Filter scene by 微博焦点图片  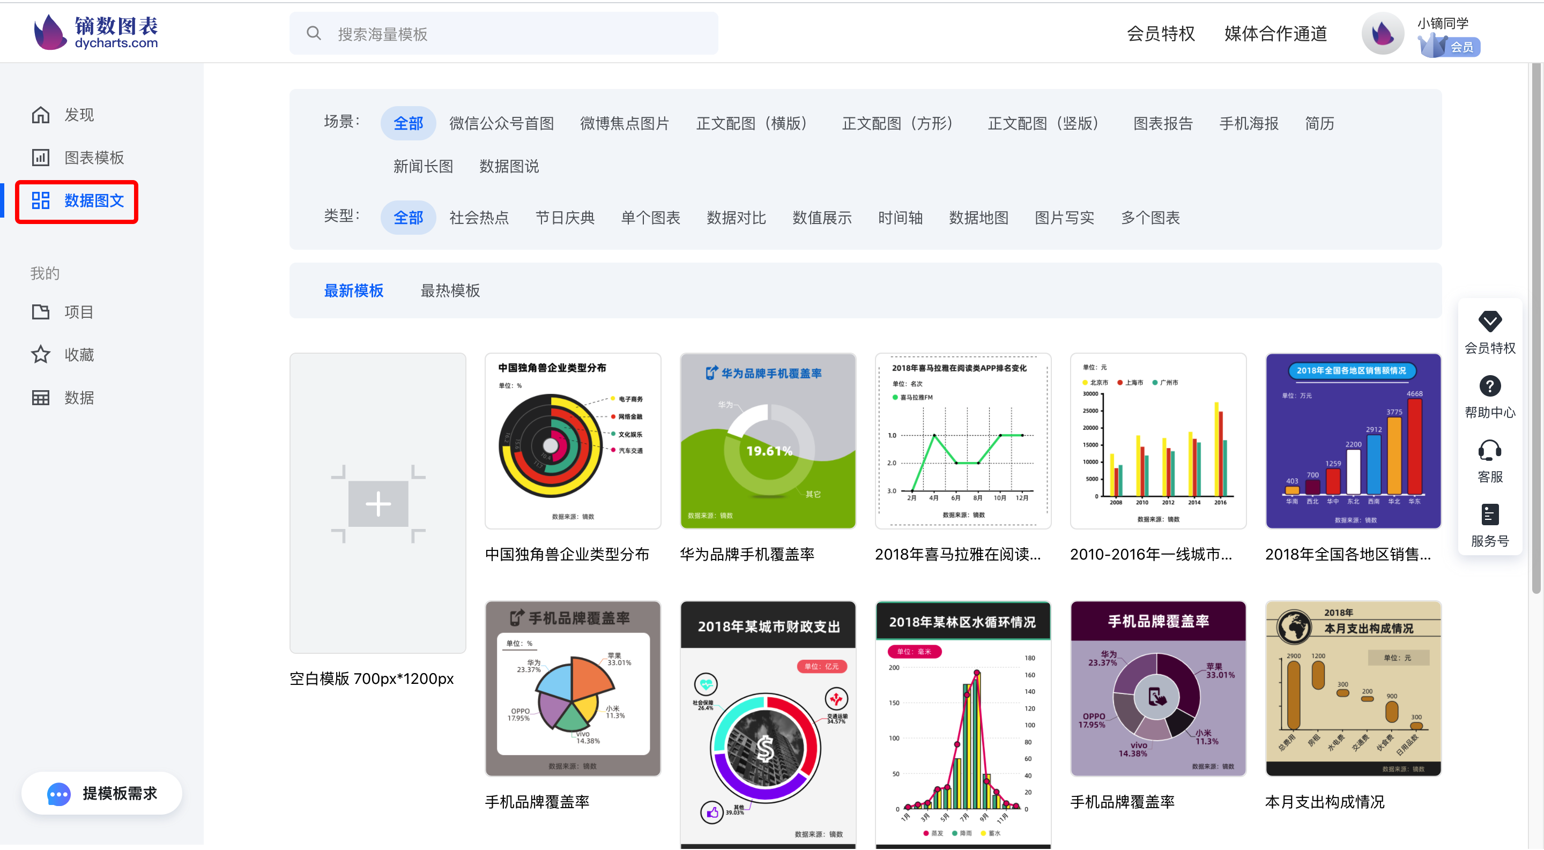625,123
